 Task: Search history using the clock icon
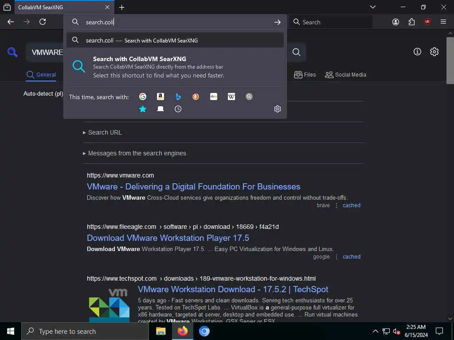[178, 109]
